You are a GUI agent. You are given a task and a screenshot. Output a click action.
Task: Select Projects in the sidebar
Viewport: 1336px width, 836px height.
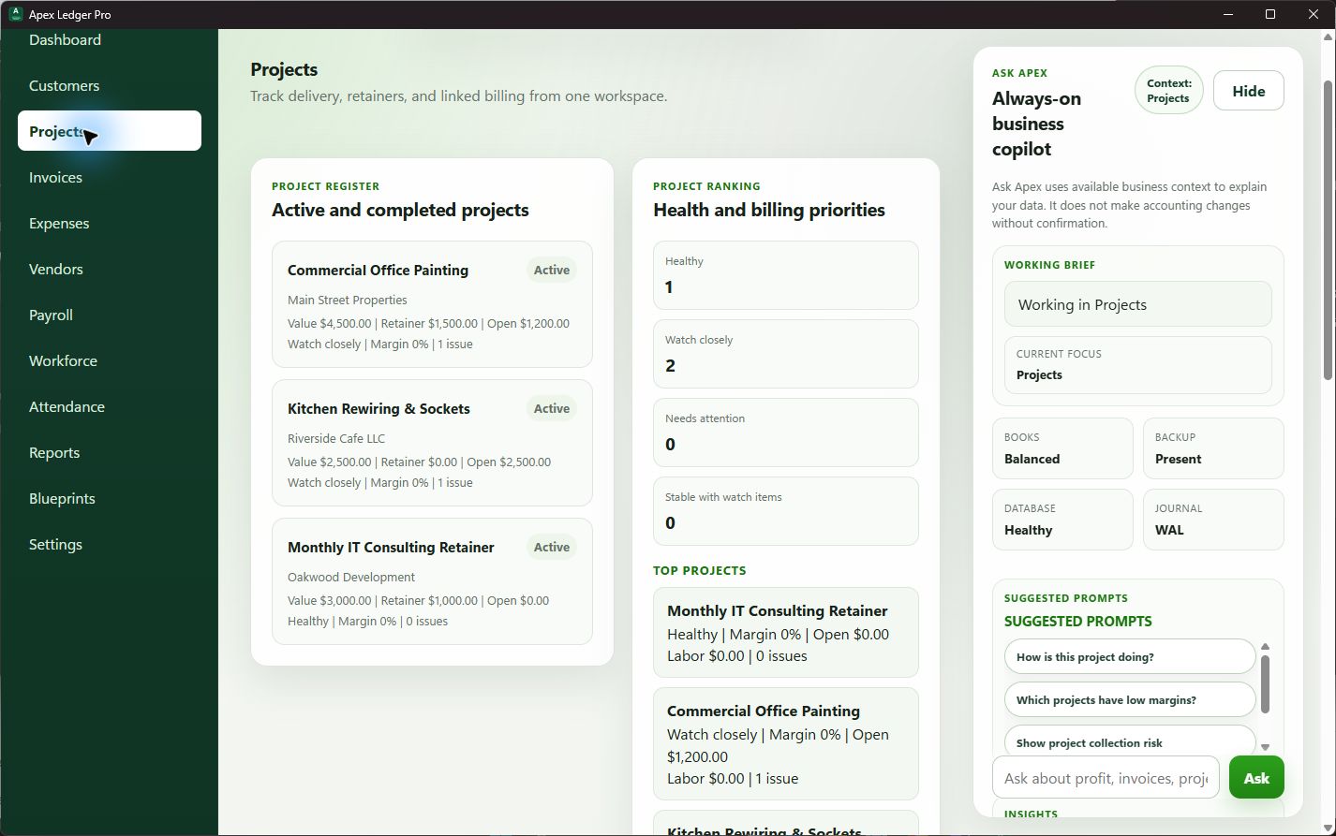[x=109, y=131]
